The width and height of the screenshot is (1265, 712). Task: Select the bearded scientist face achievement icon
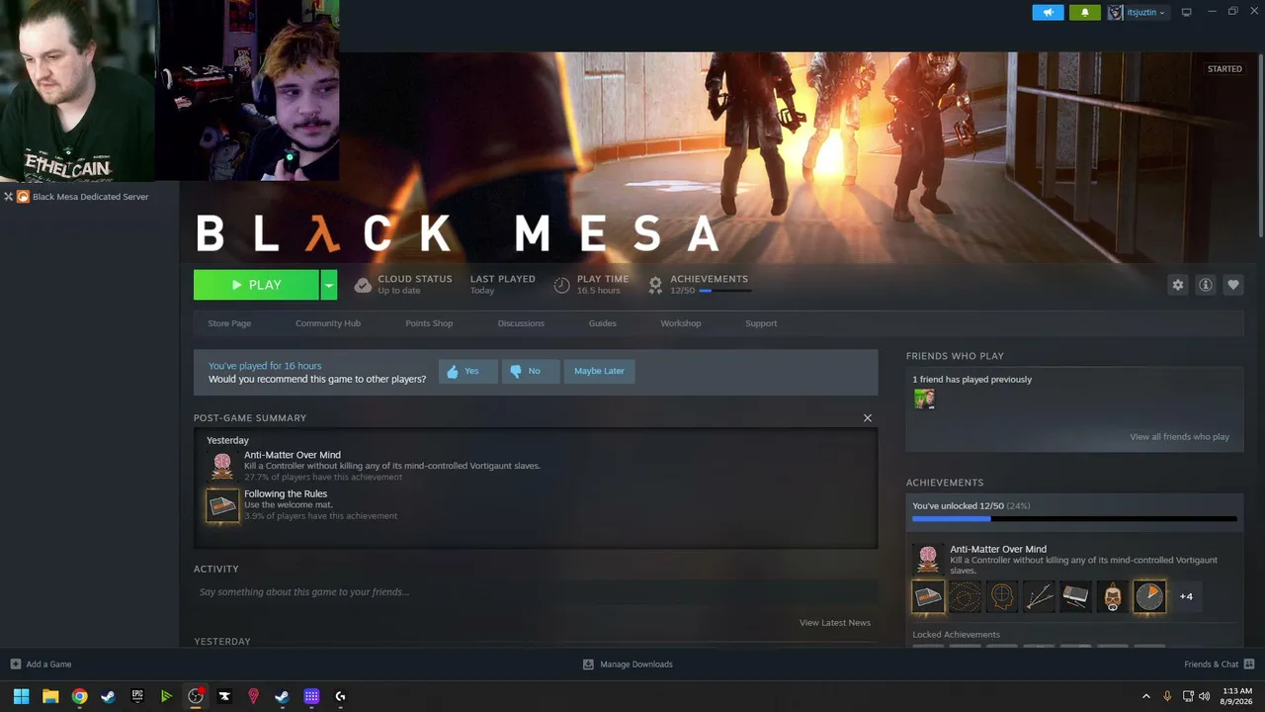click(1113, 596)
